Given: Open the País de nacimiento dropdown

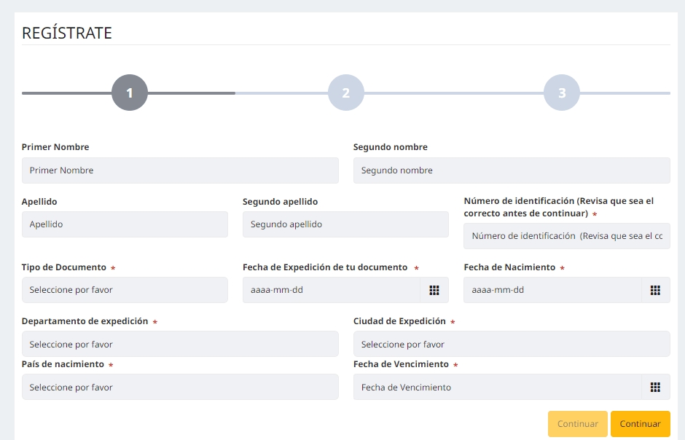Looking at the screenshot, I should click(181, 387).
